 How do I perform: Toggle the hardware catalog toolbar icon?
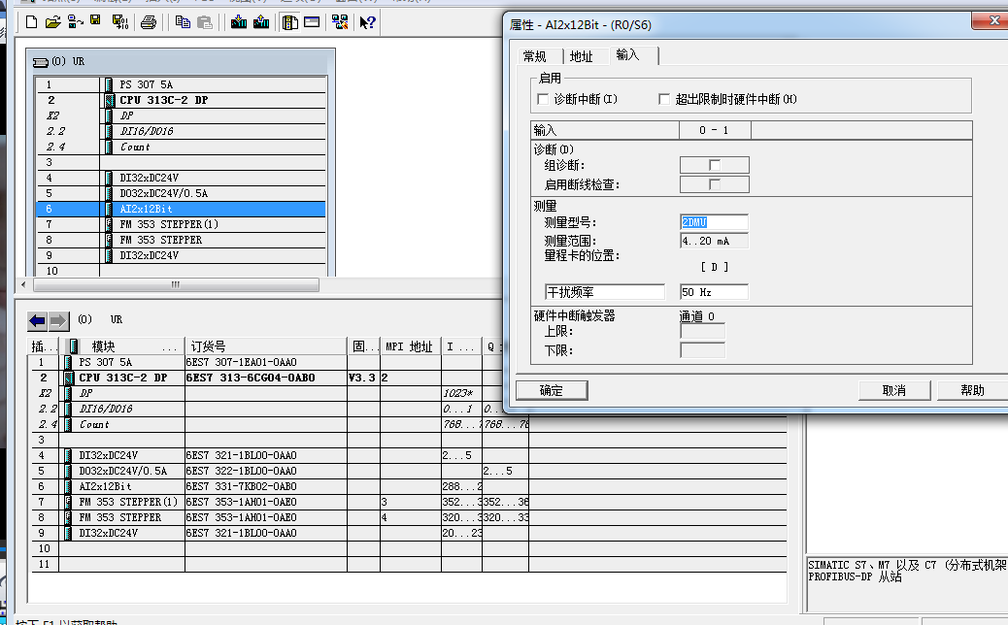pyautogui.click(x=290, y=22)
